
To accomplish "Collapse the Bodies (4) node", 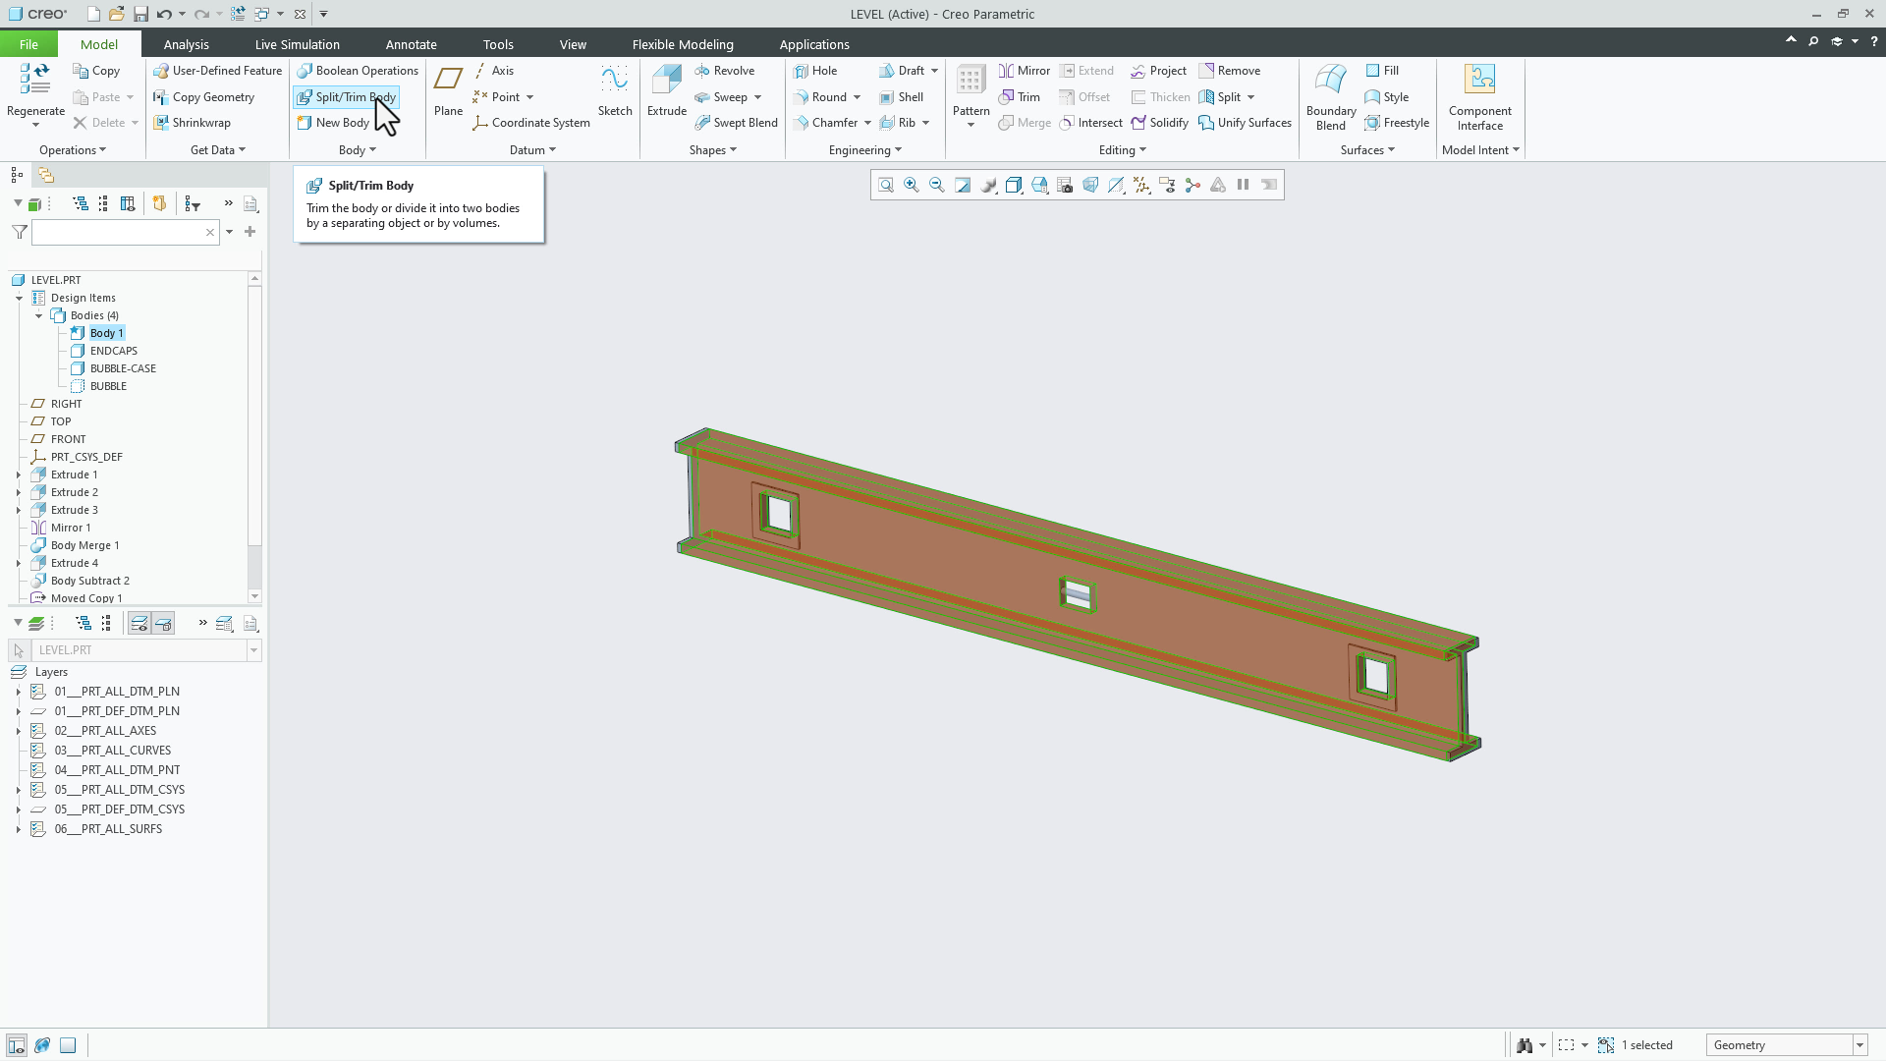I will (39, 315).
